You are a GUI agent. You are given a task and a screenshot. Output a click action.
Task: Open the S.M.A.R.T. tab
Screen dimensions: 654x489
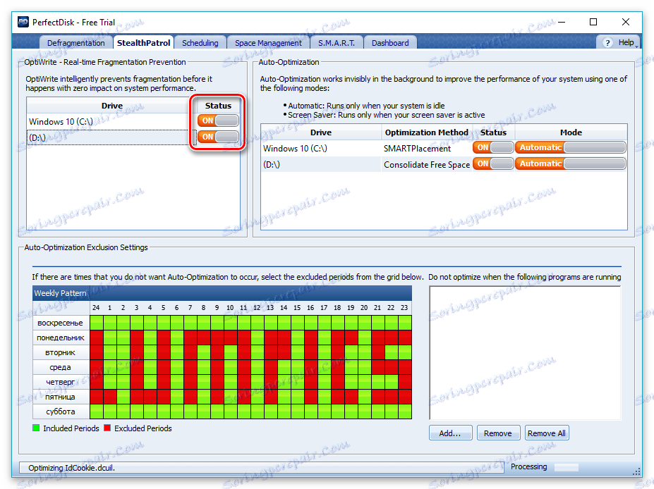point(337,43)
